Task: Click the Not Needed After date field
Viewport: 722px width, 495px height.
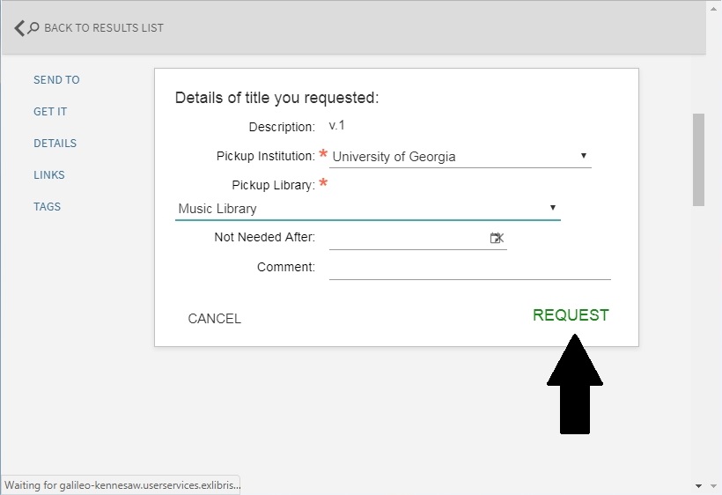Action: click(x=407, y=238)
